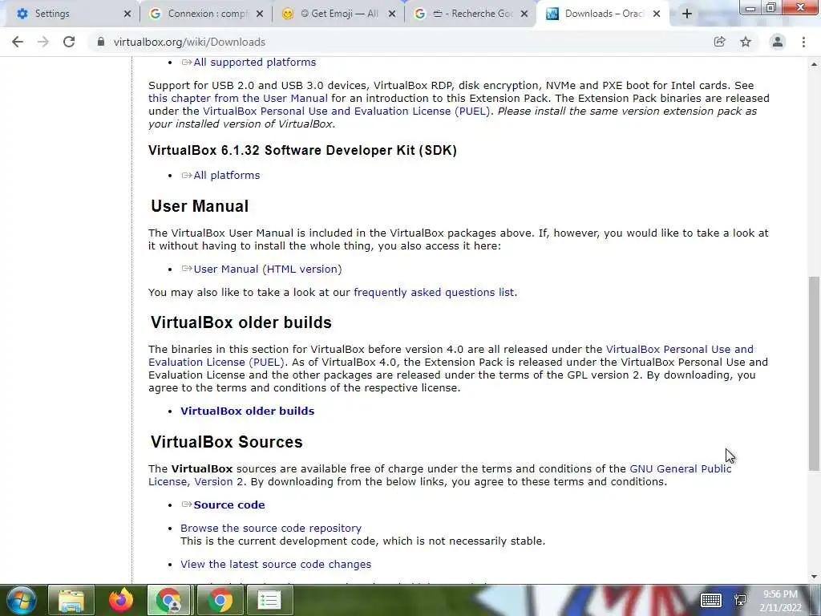View the latest source code changes

pyautogui.click(x=276, y=564)
